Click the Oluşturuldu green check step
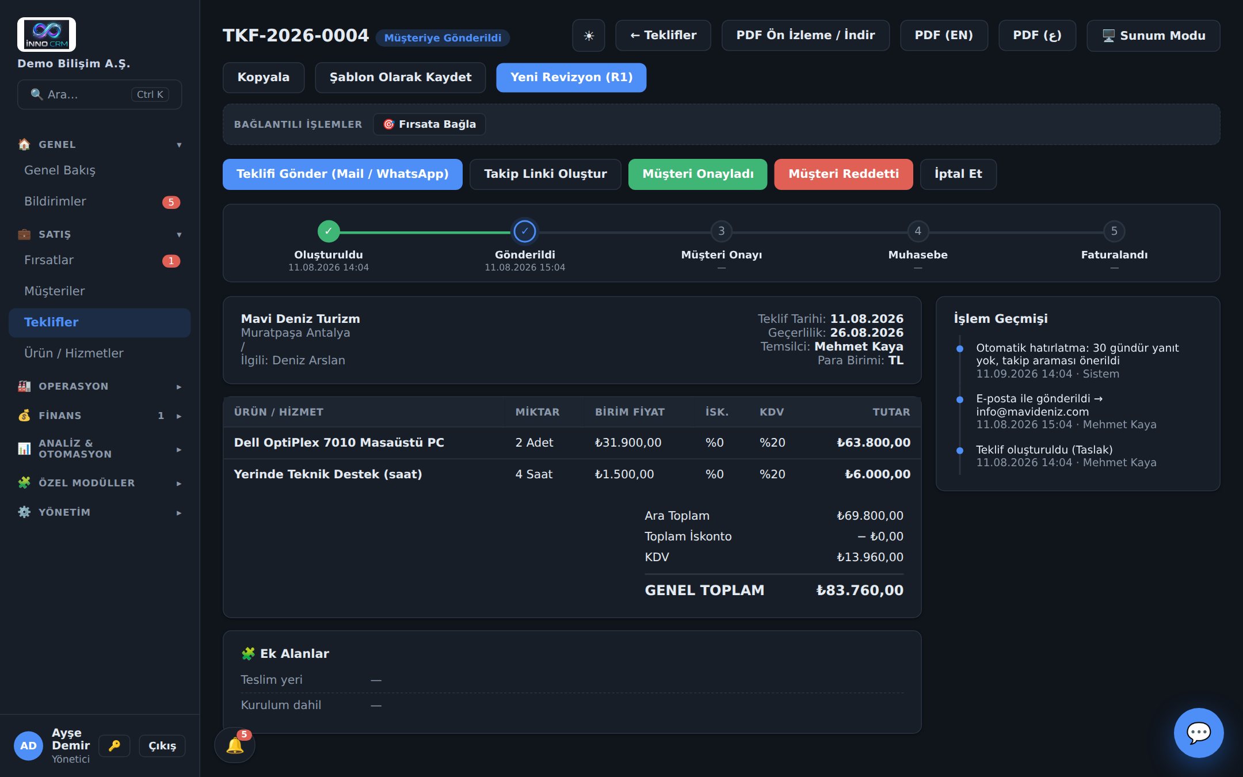This screenshot has height=777, width=1243. pyautogui.click(x=329, y=231)
